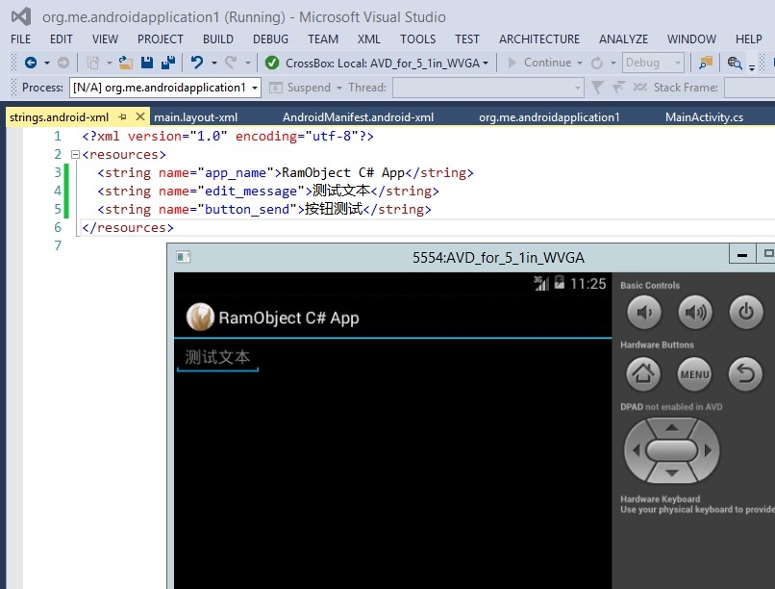Open the DEBUG menu
Viewport: 775px width, 589px height.
270,39
